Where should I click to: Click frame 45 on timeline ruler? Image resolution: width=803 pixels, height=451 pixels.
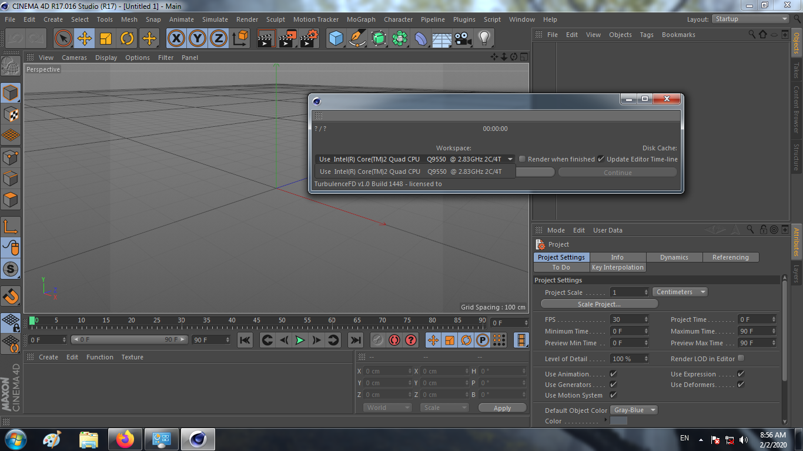click(x=257, y=321)
